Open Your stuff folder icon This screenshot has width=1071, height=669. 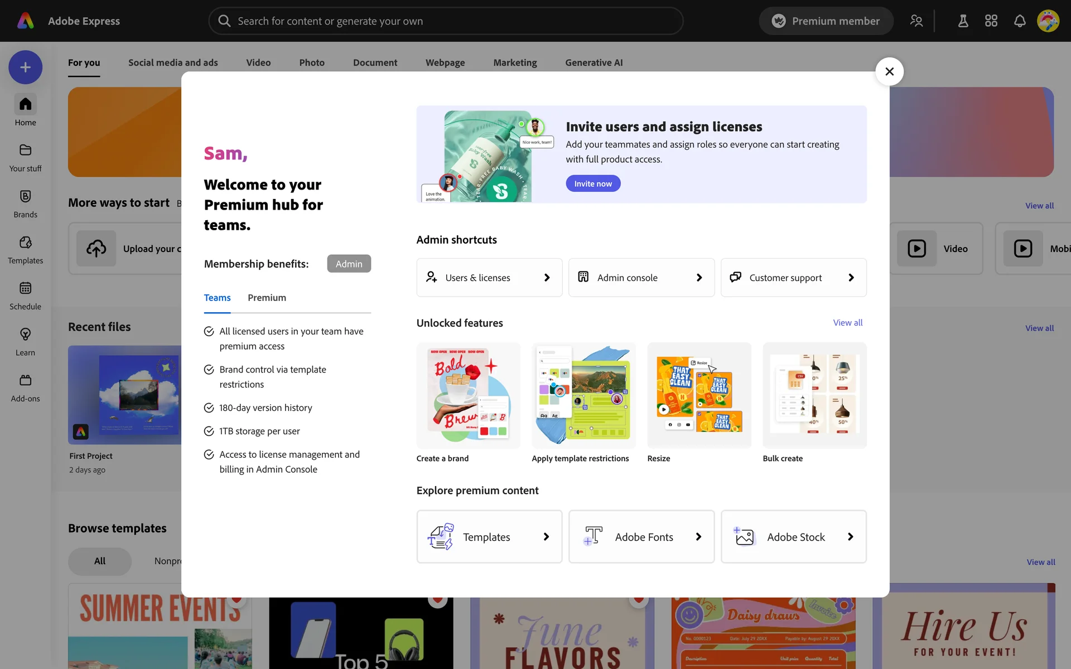click(25, 151)
